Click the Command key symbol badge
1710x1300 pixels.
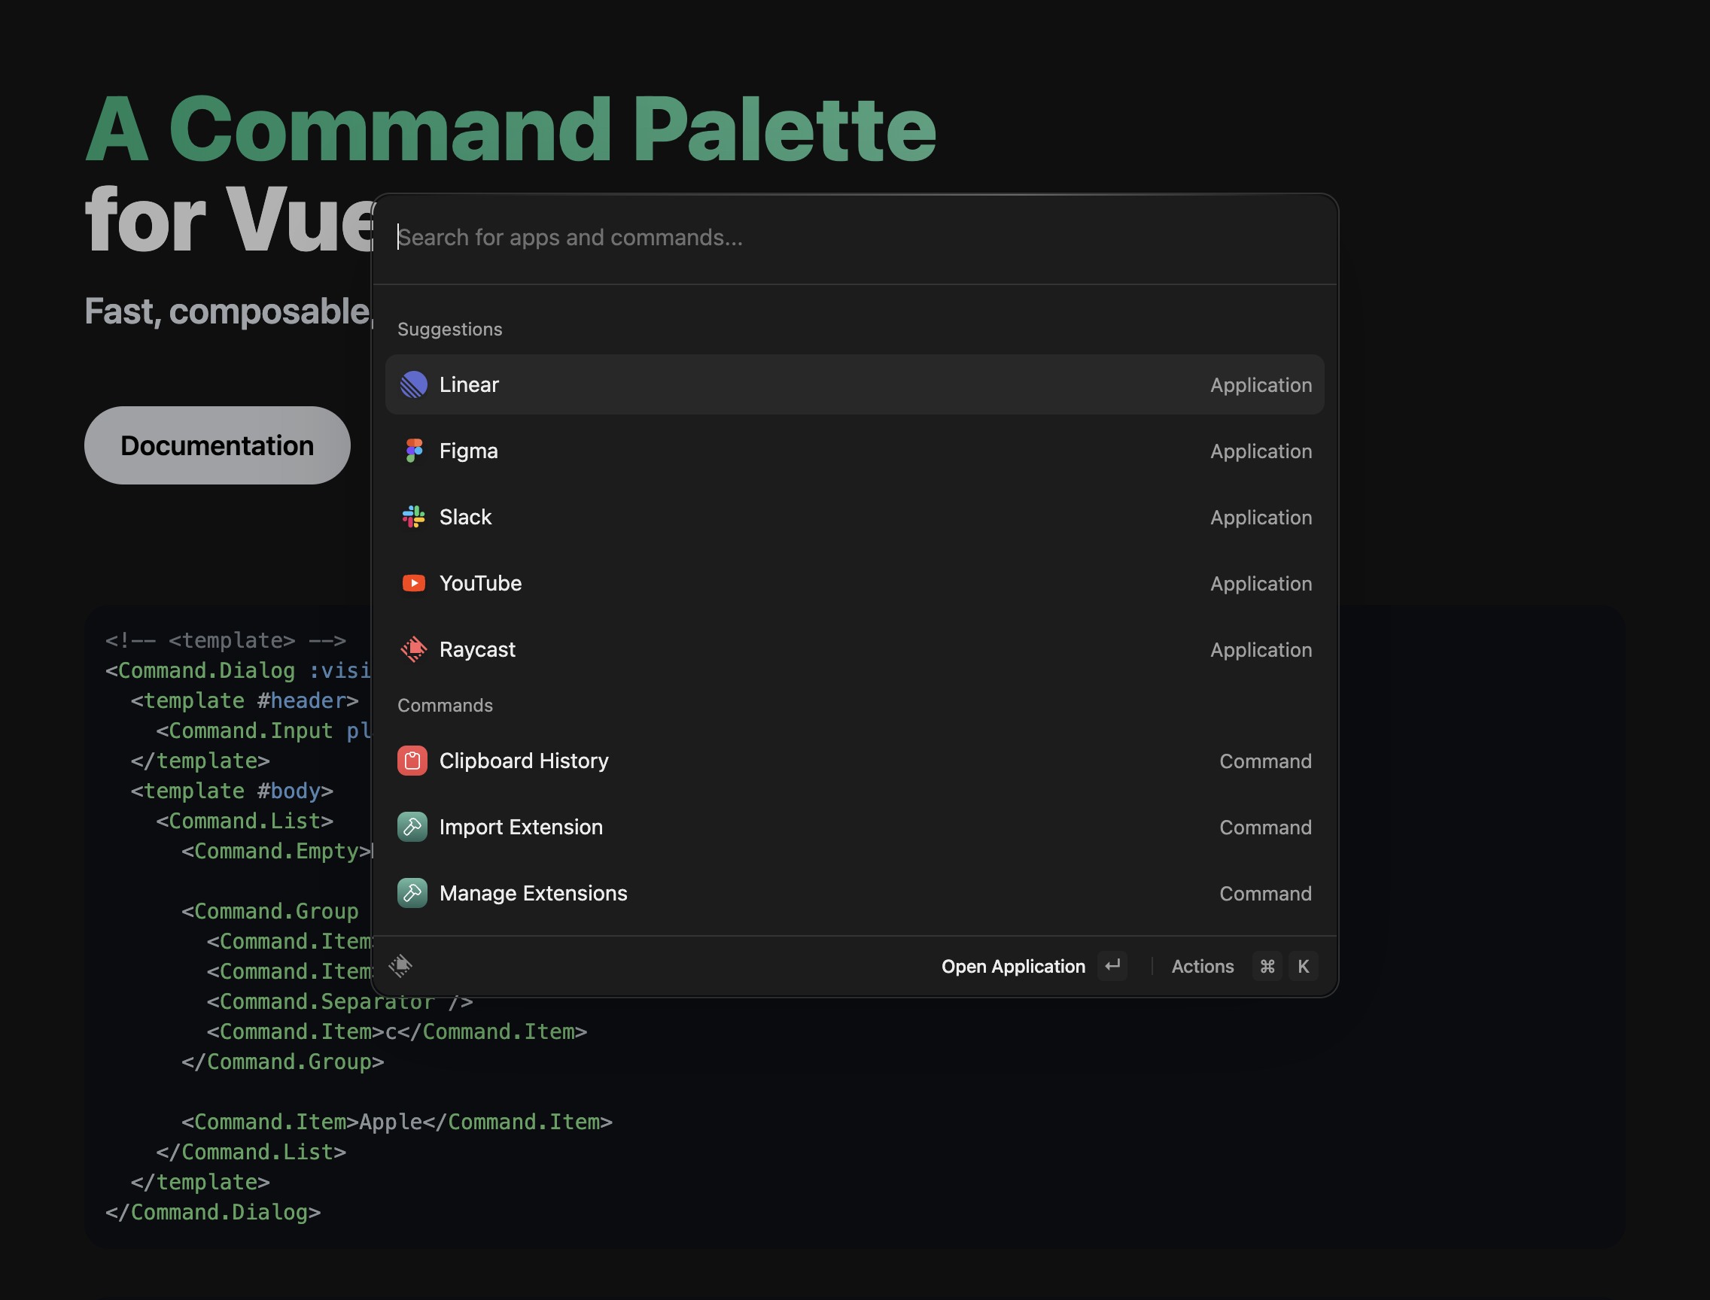coord(1267,966)
